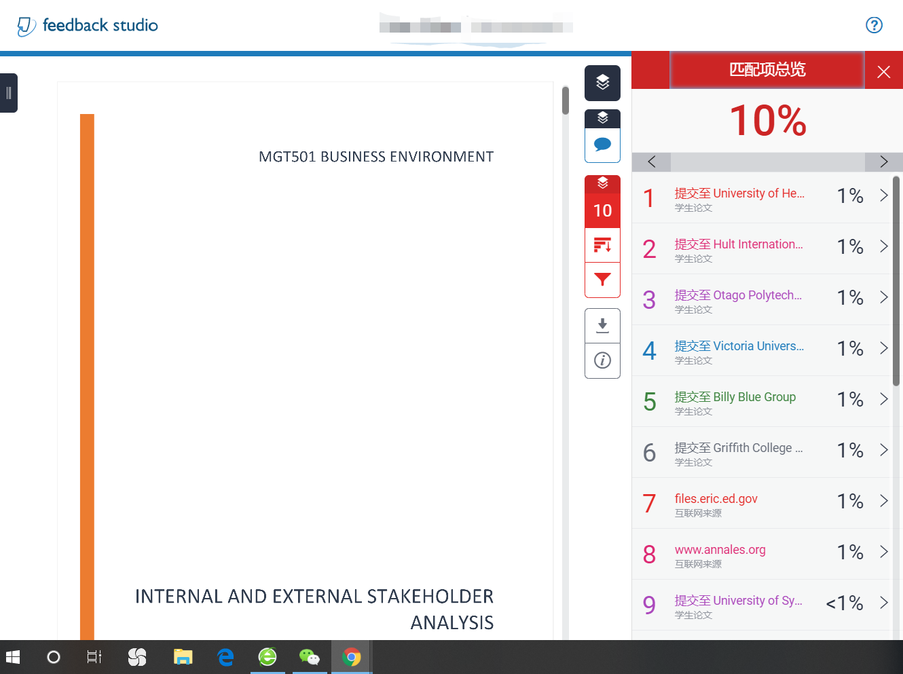Open the green 360 browser on taskbar
Image resolution: width=903 pixels, height=674 pixels.
[x=268, y=657]
